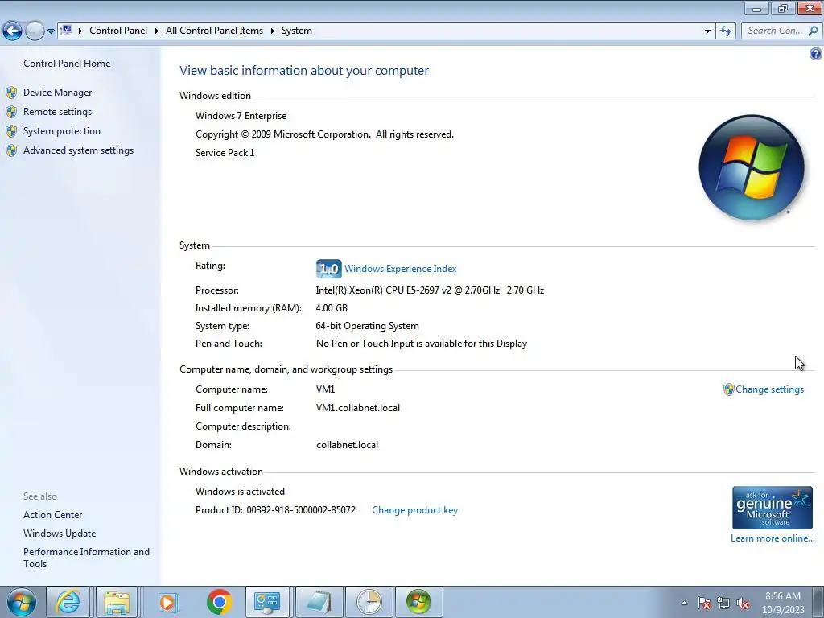The image size is (824, 618).
Task: Click the muted volume tray icon
Action: (x=743, y=603)
